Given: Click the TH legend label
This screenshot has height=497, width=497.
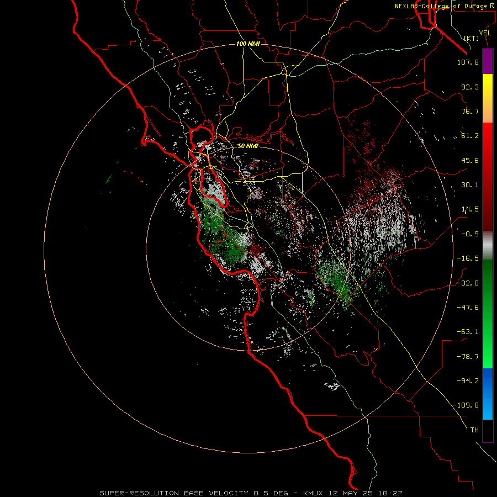Looking at the screenshot, I should coord(474,430).
